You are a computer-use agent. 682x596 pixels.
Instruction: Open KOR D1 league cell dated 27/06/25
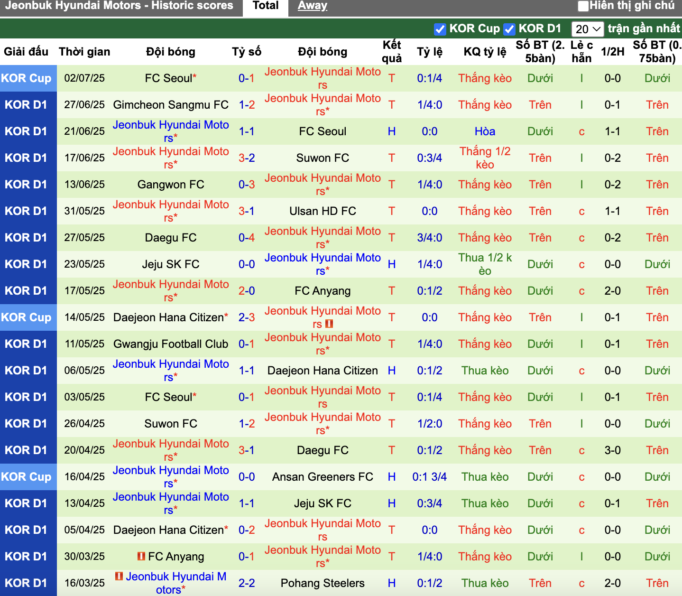coord(28,105)
